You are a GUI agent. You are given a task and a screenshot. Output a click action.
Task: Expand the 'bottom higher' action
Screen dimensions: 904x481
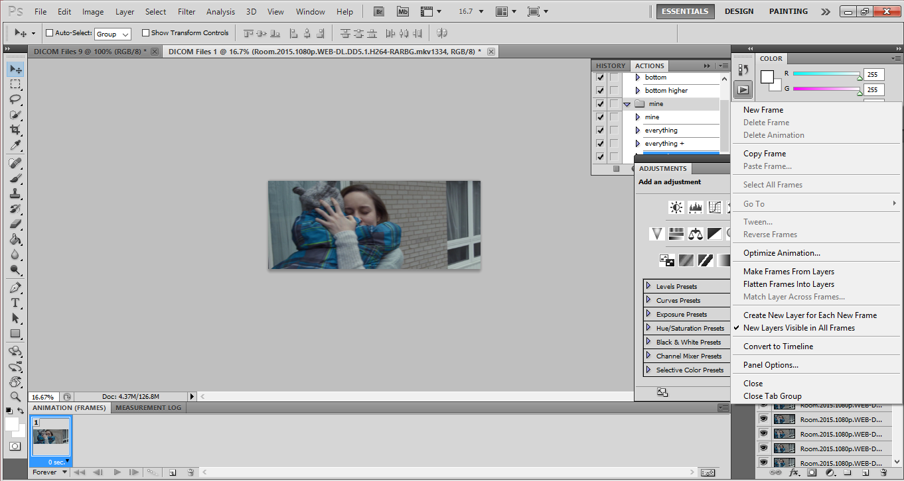638,91
